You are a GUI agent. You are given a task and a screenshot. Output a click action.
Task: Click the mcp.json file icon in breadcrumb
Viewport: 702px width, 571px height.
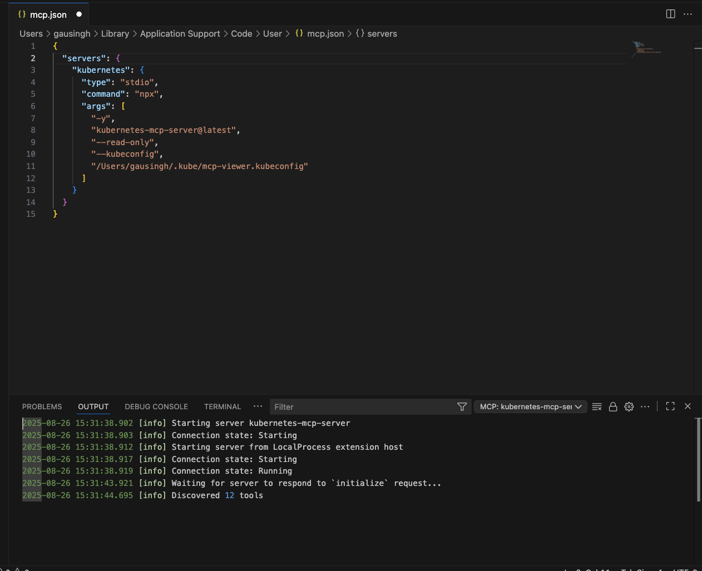tap(299, 33)
